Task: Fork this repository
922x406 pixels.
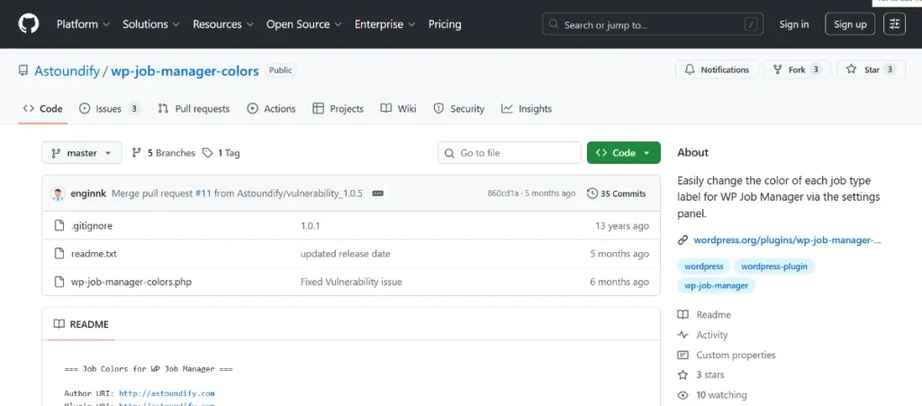Action: (797, 69)
